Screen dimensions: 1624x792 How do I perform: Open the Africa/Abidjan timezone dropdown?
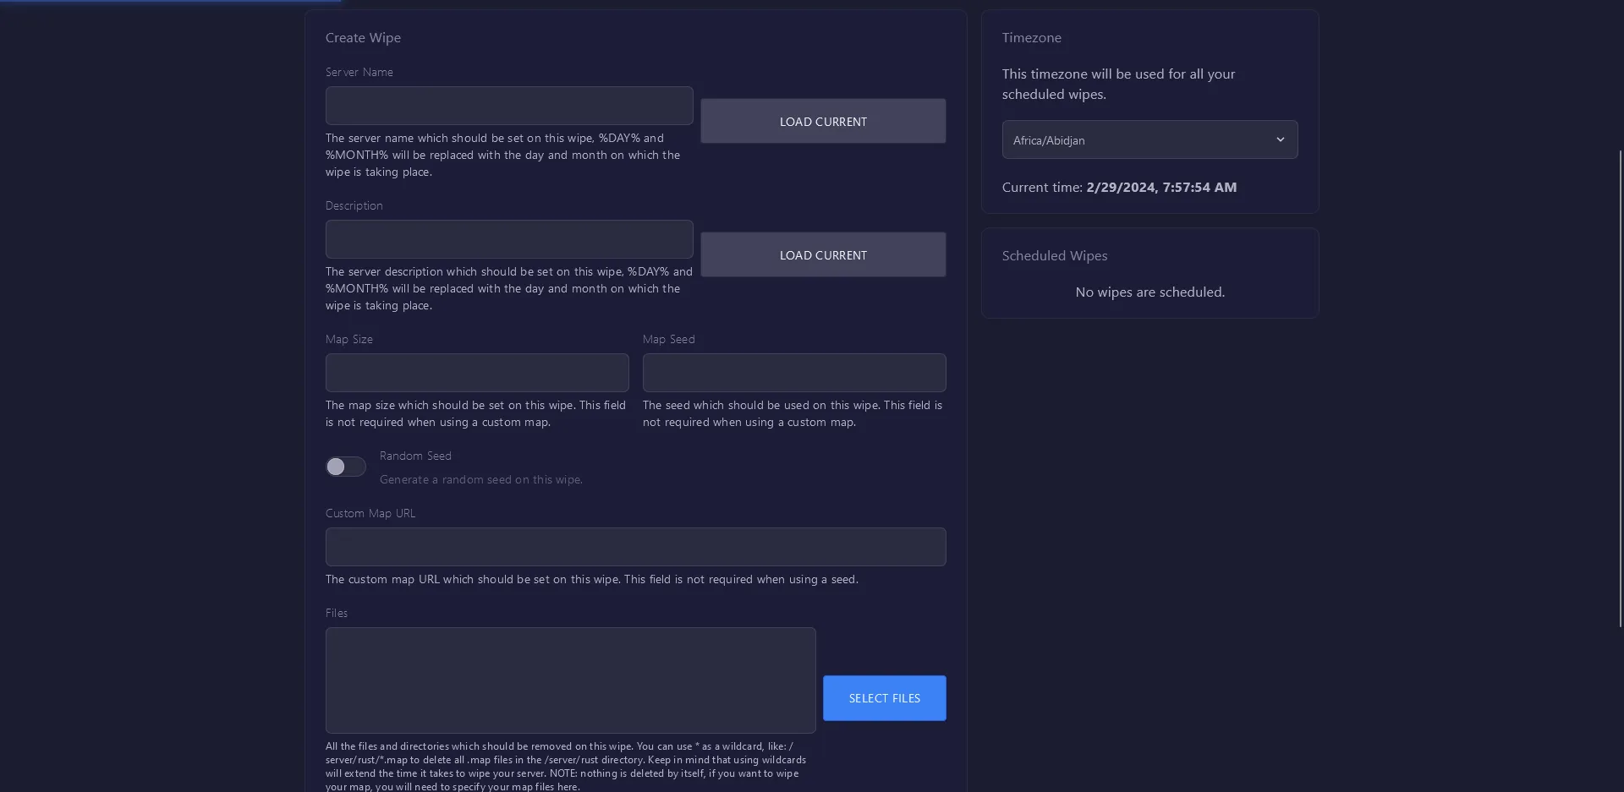pos(1149,139)
